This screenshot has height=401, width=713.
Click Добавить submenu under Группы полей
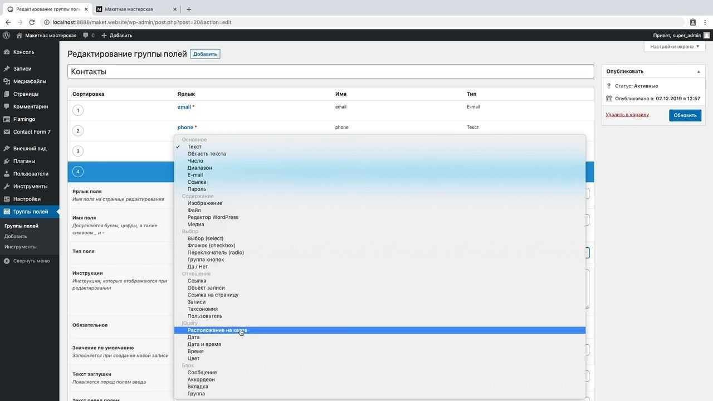[x=16, y=236]
